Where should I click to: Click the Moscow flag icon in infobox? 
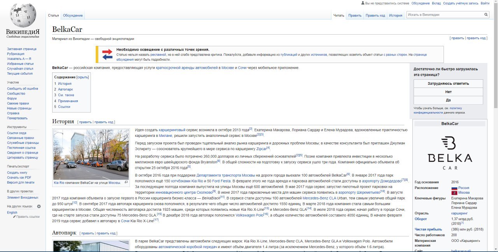(454, 192)
